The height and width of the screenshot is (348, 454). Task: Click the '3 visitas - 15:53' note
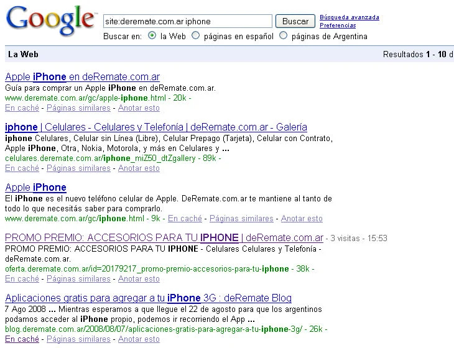(359, 239)
